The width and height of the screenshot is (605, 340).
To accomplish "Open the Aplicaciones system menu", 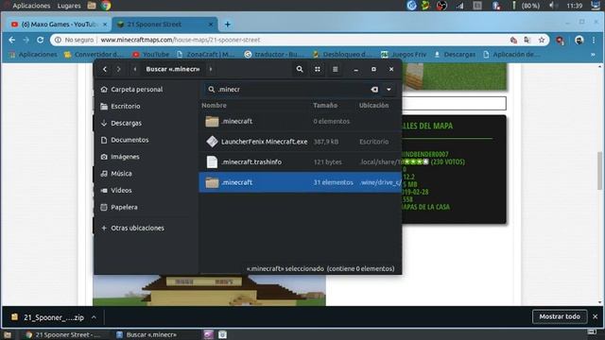I will pos(31,6).
